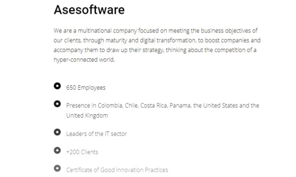Click the bullet icon beside 650 Employees
The image size is (296, 177).
(57, 86)
